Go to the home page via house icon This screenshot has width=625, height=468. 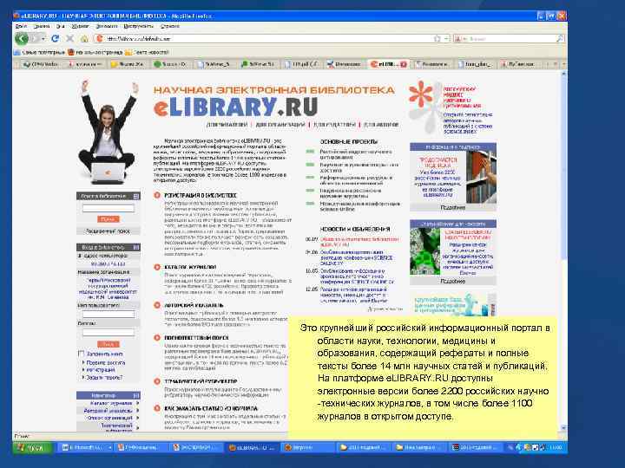point(84,39)
